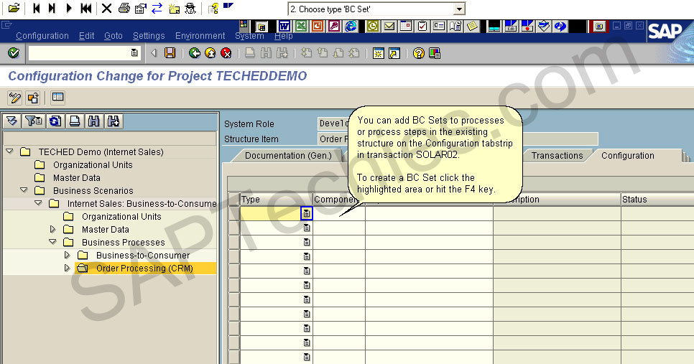The image size is (694, 364).
Task: Click the skip-to-first-step icon in top bar
Action: point(37,8)
